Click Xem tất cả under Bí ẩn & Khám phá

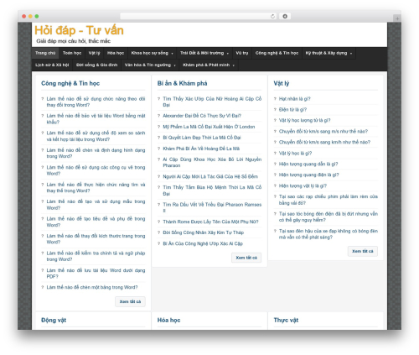point(246,258)
